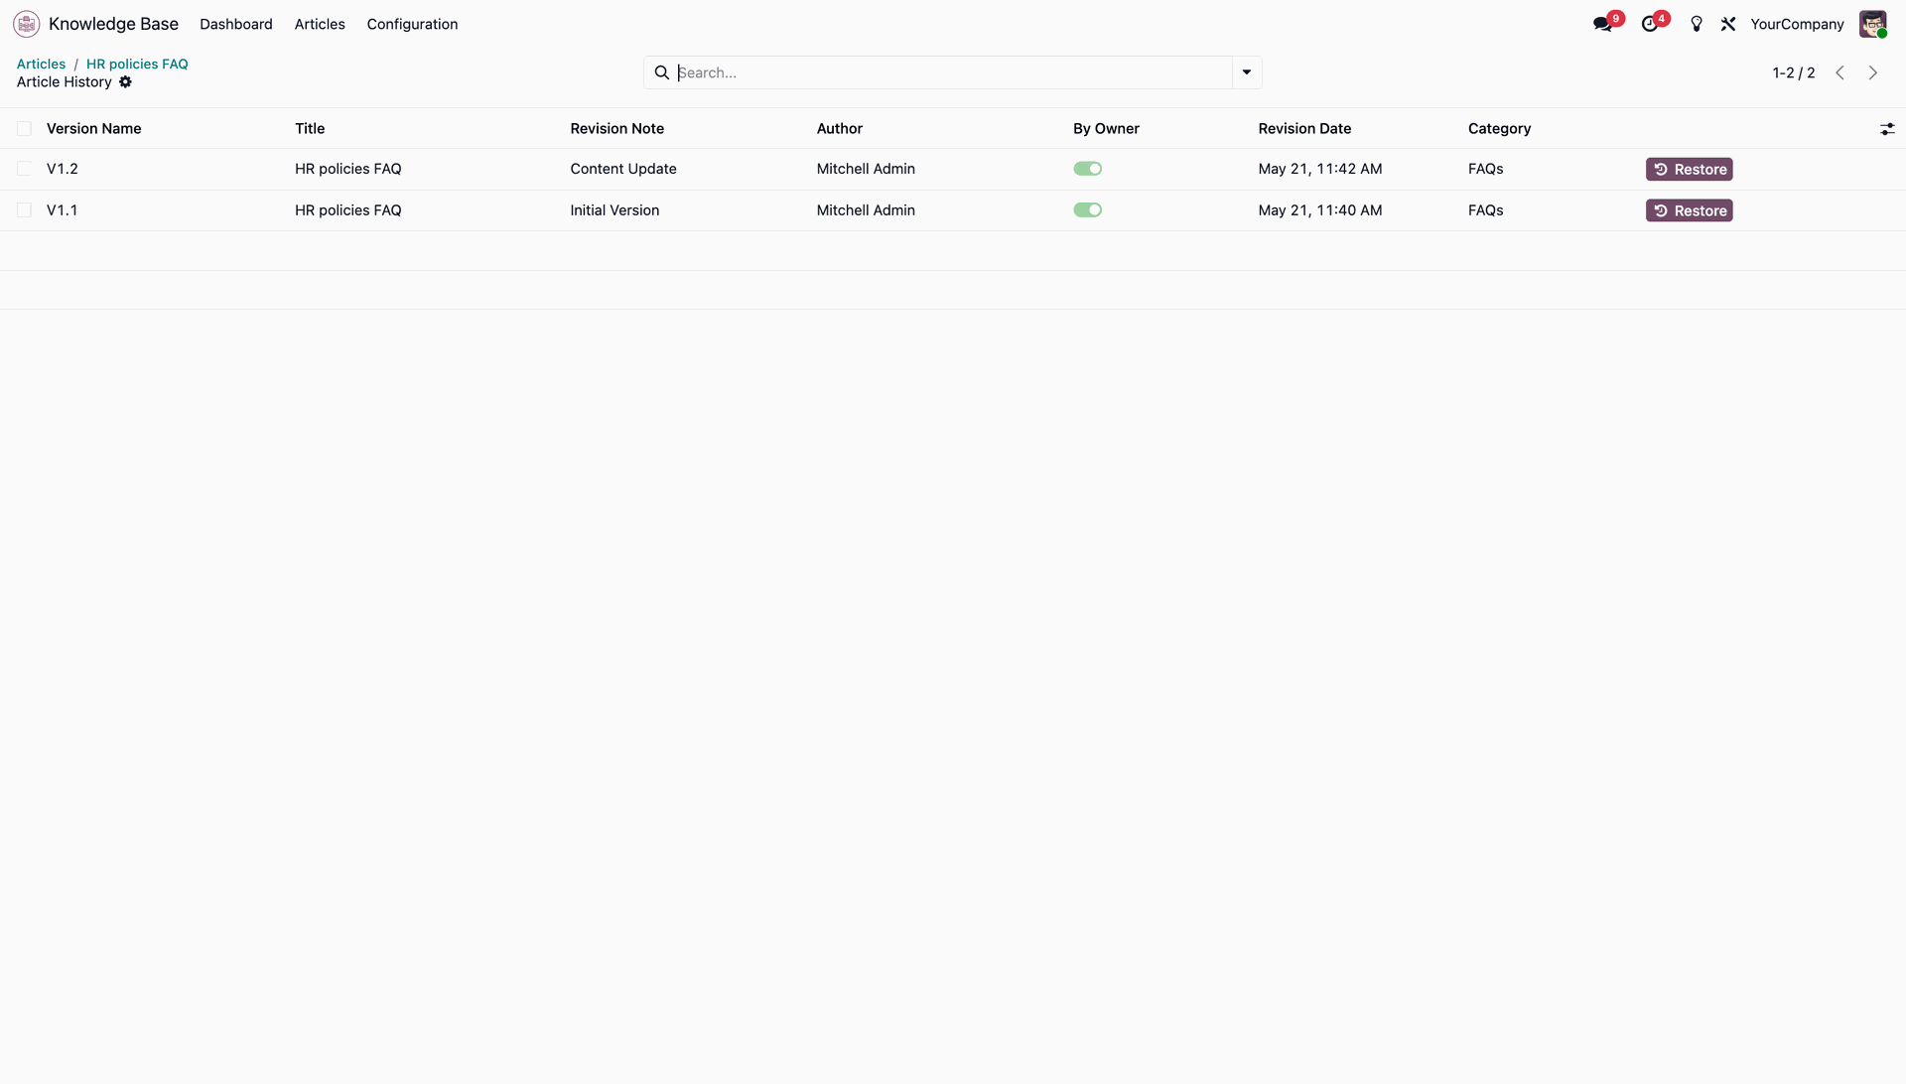Viewport: 1906px width, 1084px height.
Task: Sort by Author column header
Action: tap(839, 129)
